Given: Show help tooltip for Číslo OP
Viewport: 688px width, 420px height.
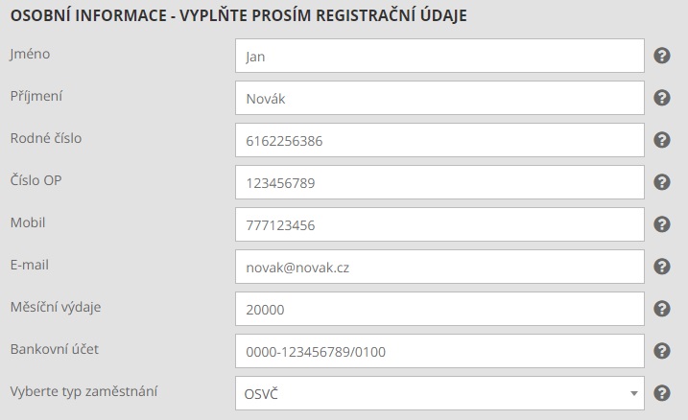Looking at the screenshot, I should (662, 182).
